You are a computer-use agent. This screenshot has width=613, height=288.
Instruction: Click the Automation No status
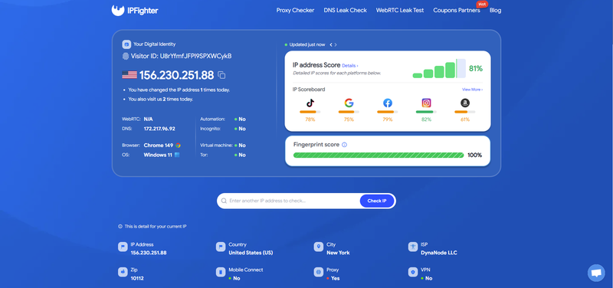(240, 119)
